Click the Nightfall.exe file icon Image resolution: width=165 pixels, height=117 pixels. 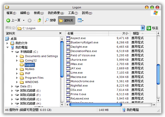click(x=68, y=86)
